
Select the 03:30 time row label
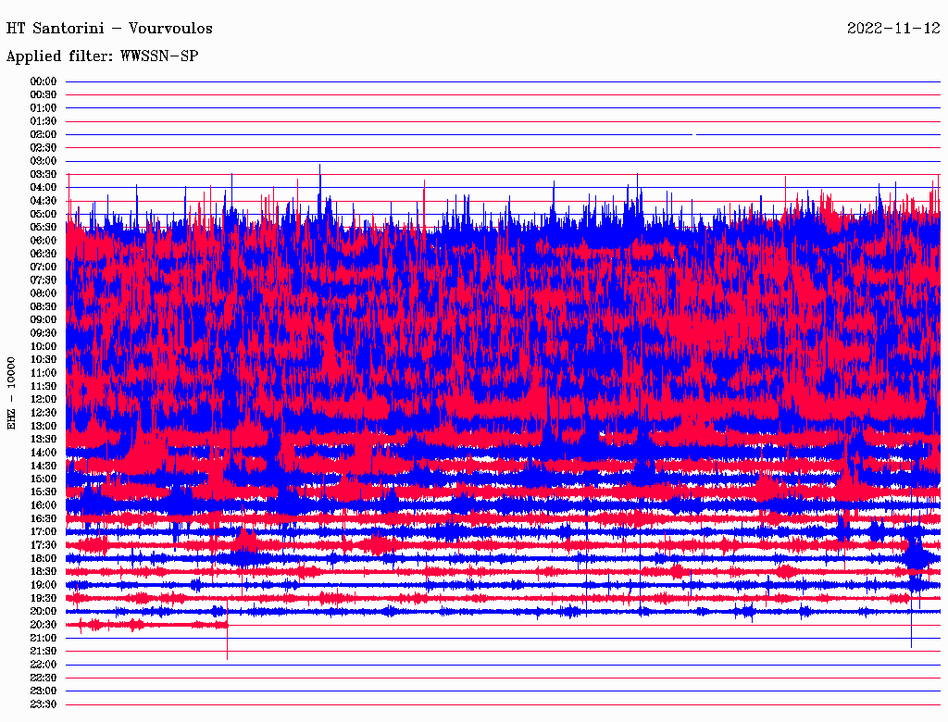[x=44, y=174]
